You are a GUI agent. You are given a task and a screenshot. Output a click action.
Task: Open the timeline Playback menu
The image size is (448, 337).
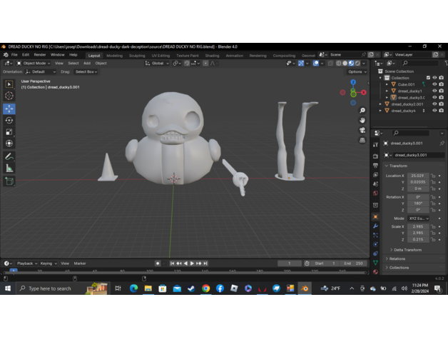tap(26, 263)
